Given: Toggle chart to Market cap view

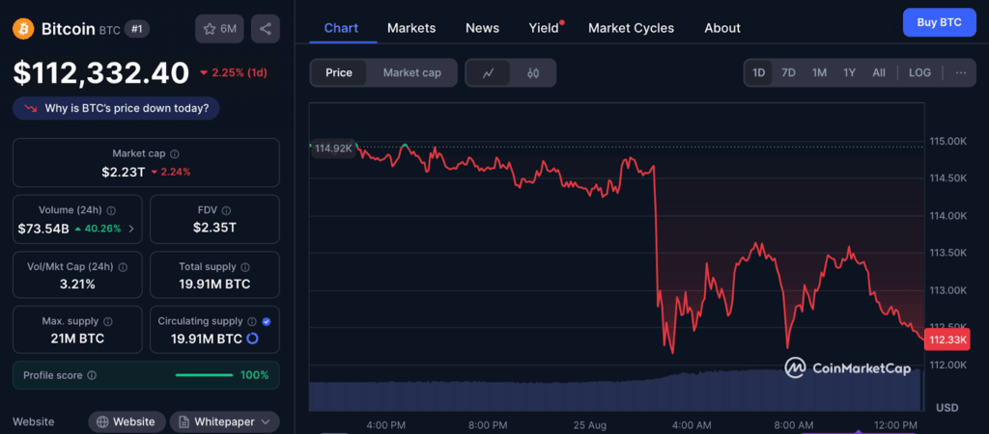Looking at the screenshot, I should point(411,73).
